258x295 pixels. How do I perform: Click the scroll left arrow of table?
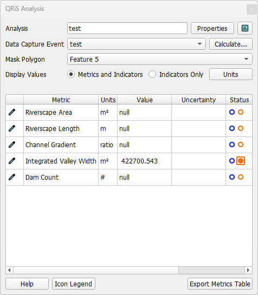coord(9,270)
